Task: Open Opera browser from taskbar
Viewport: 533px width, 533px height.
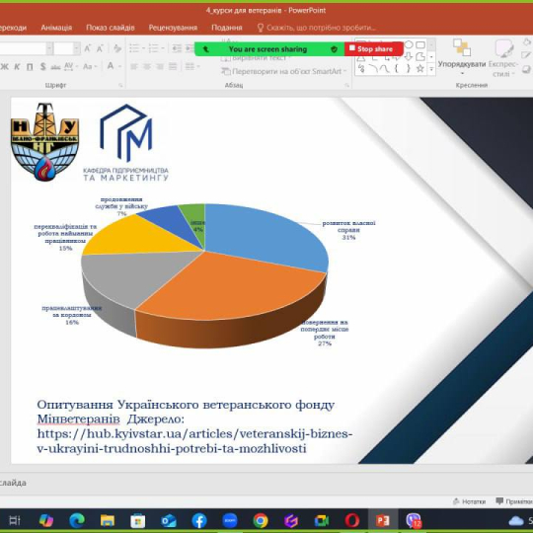Action: coord(352,520)
